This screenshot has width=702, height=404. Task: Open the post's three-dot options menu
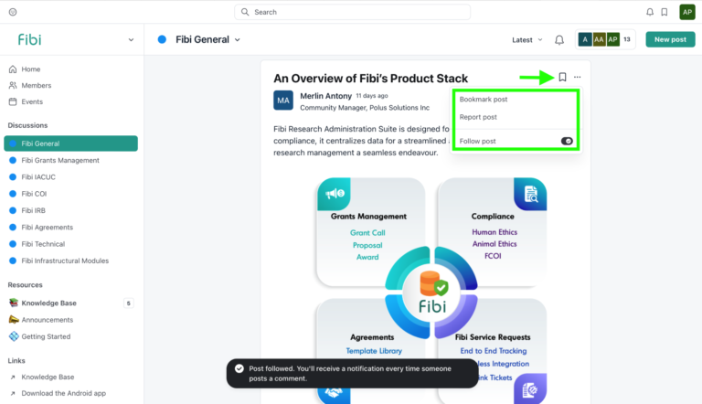577,77
